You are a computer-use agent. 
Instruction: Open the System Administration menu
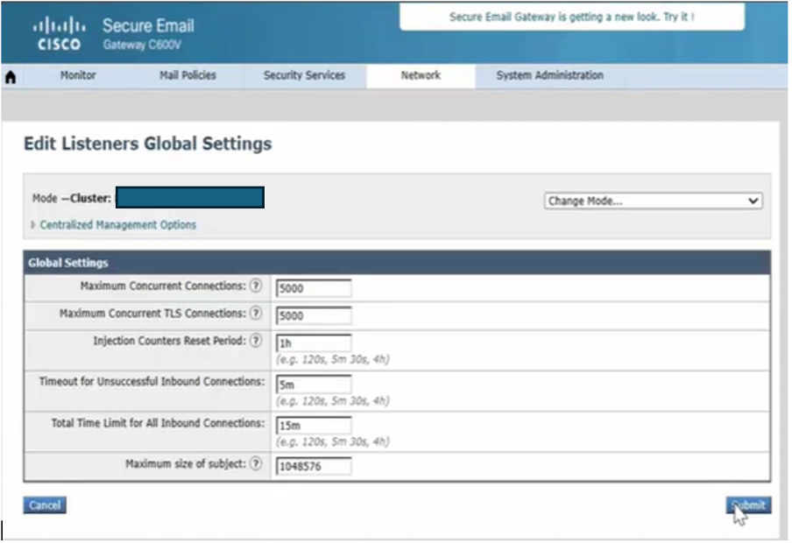coord(549,76)
